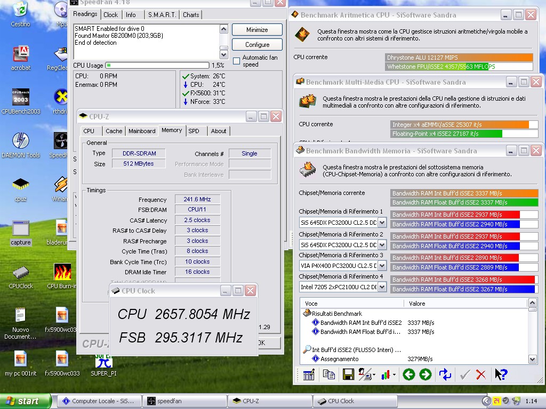546x409 pixels.
Task: Click the Sandra options table icon
Action: click(309, 374)
